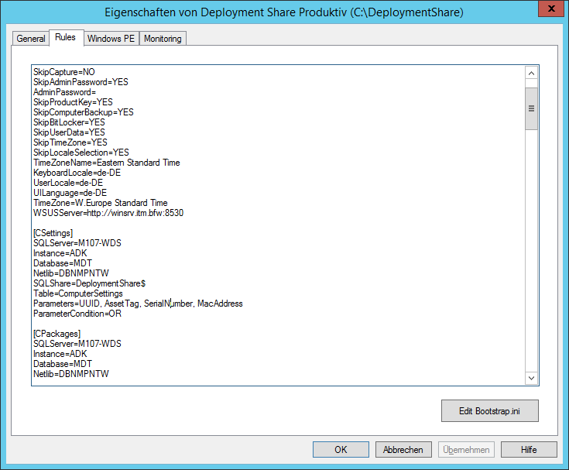Open help via the Hilfe button

[529, 450]
